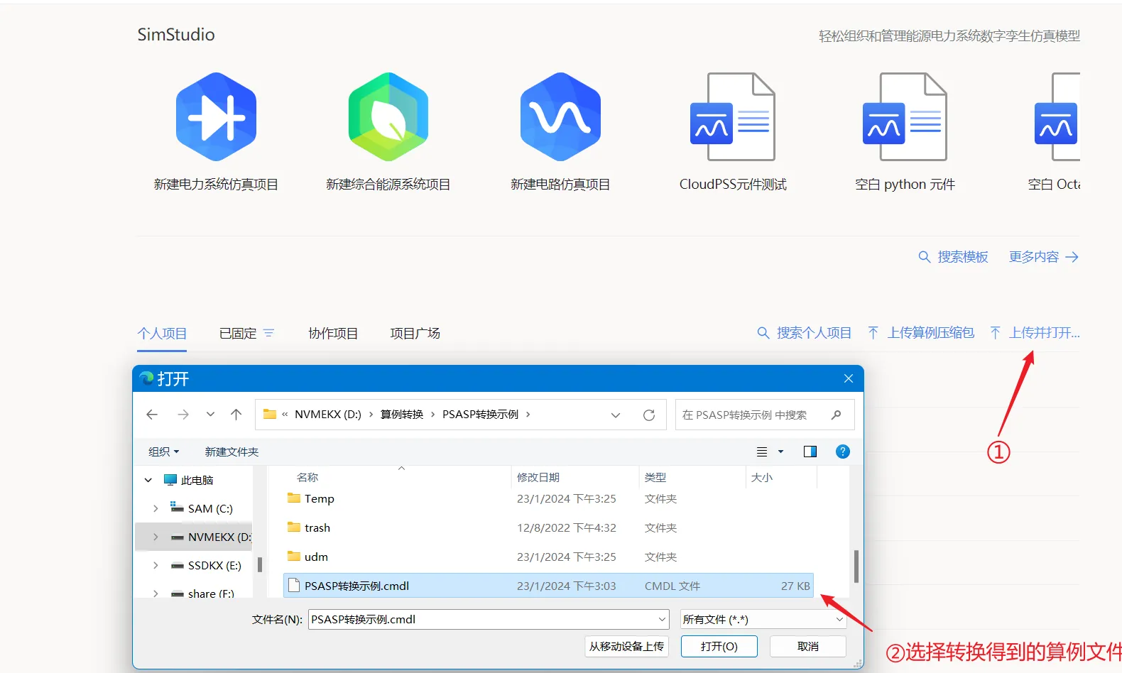Viewport: 1122px width, 673px height.
Task: Refresh the current folder view
Action: coord(649,415)
